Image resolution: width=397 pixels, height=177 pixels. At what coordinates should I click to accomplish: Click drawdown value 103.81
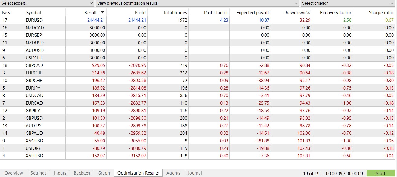click(304, 156)
